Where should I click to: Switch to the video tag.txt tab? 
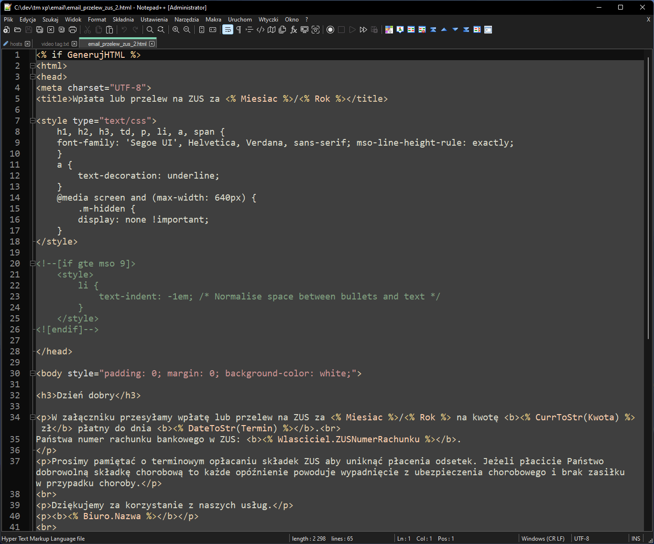tap(55, 44)
